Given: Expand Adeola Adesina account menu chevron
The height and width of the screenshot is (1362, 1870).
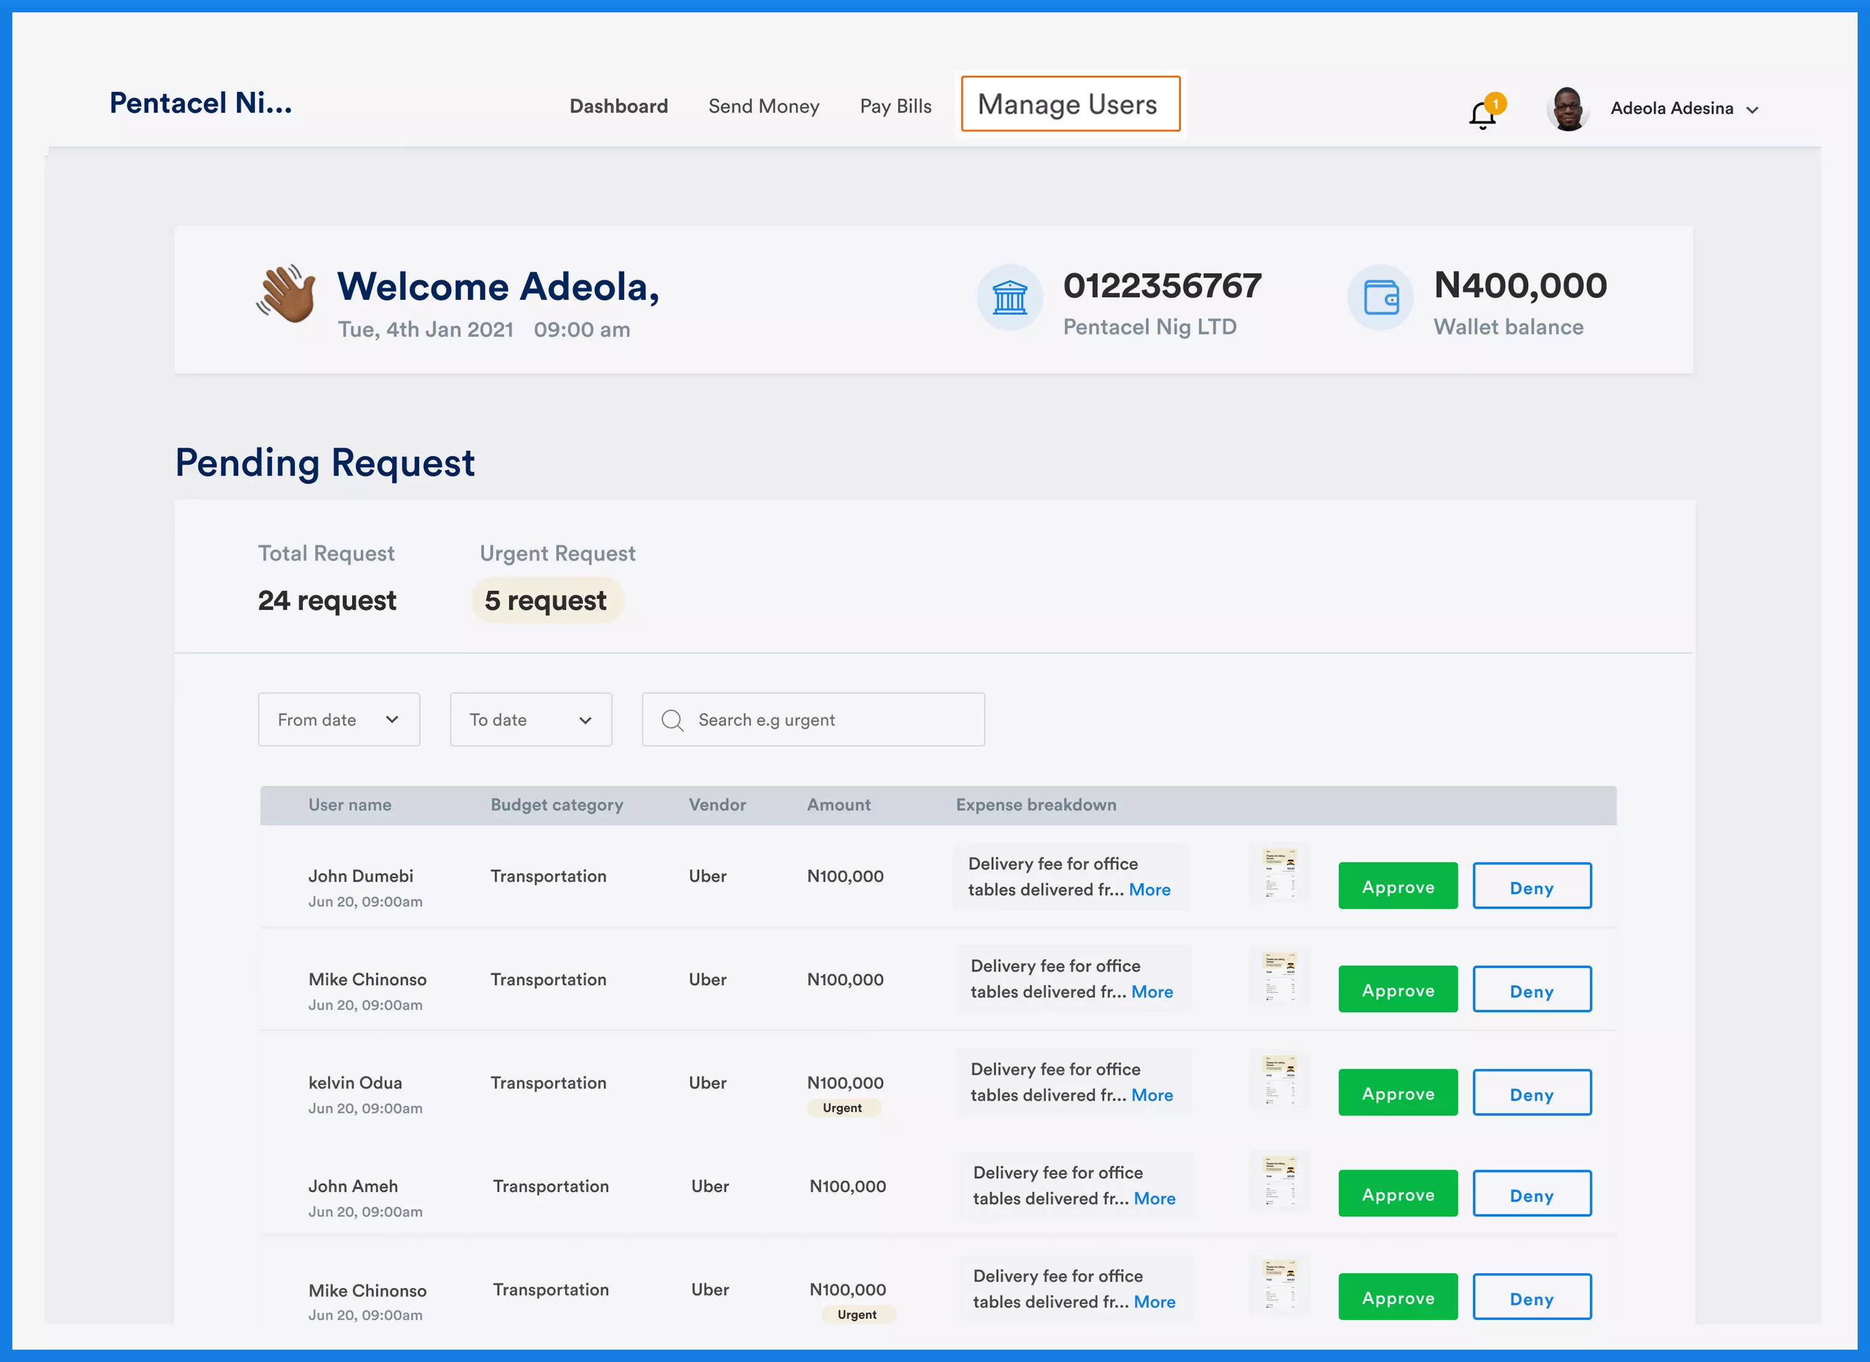Looking at the screenshot, I should (1752, 110).
